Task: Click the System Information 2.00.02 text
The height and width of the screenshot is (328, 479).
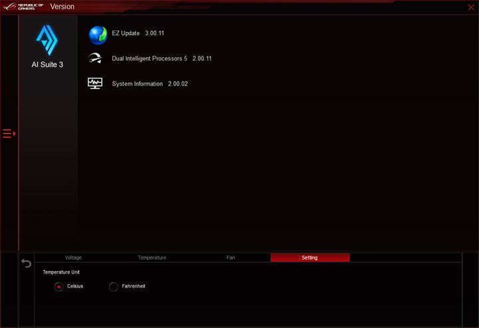Action: [x=150, y=84]
